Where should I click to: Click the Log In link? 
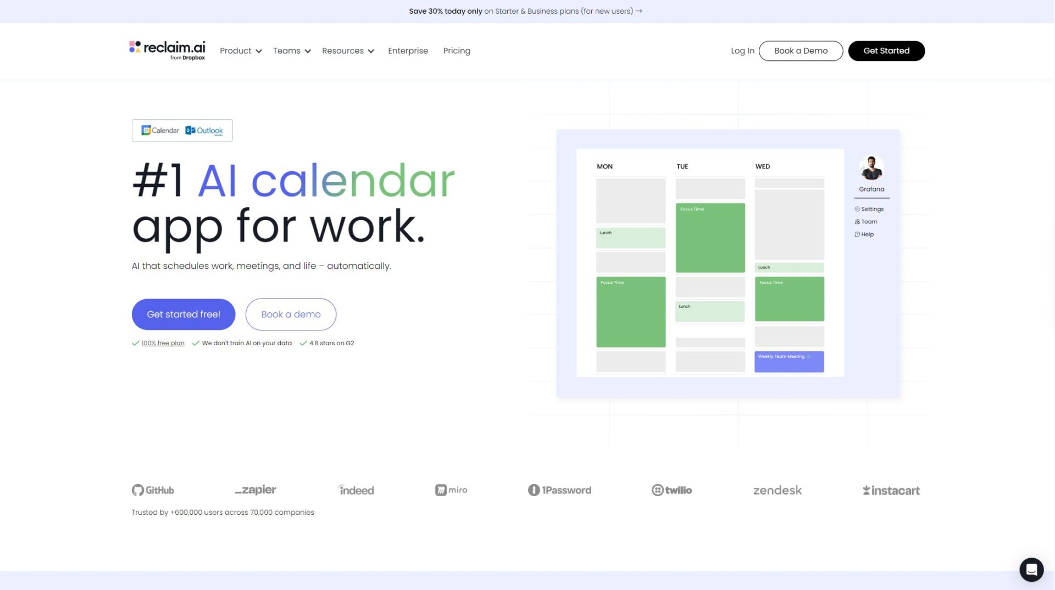742,50
